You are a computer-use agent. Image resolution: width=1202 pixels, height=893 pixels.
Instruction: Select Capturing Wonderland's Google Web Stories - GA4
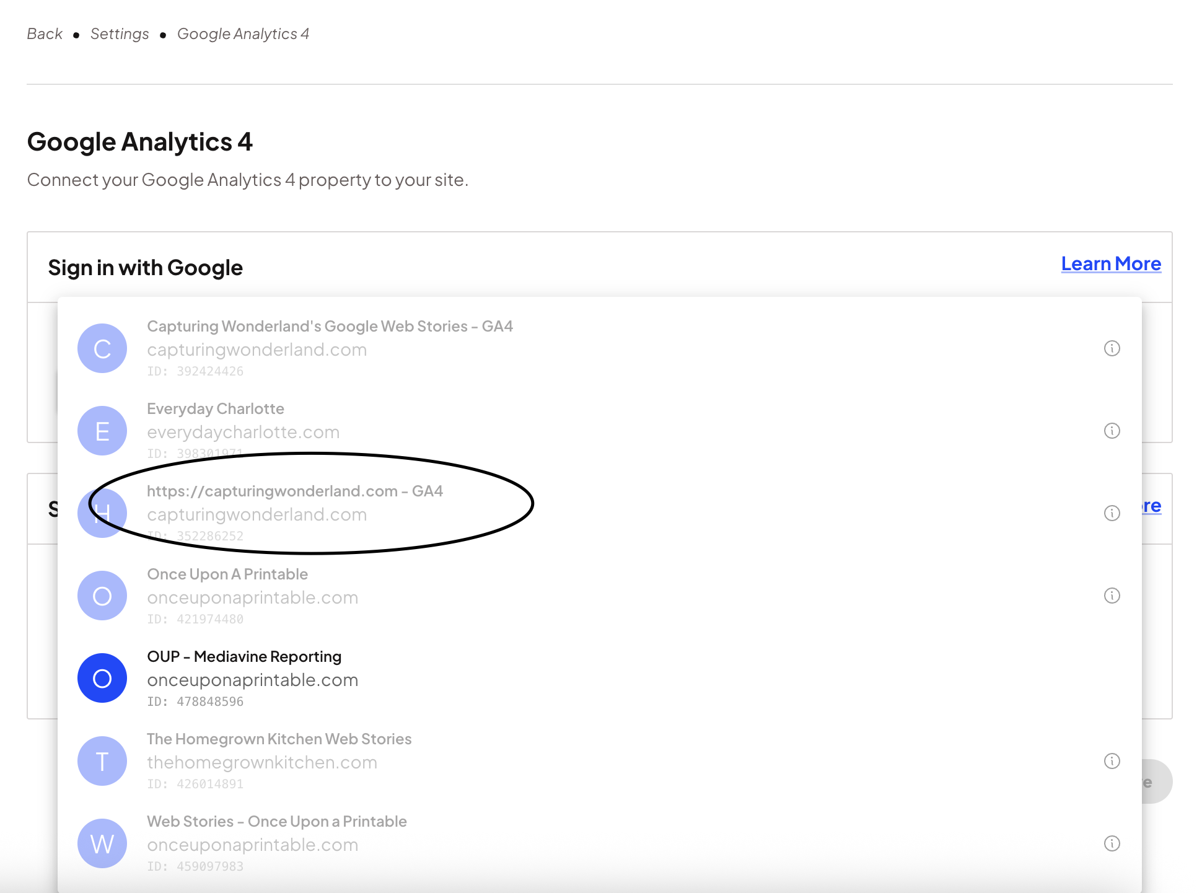pyautogui.click(x=330, y=327)
